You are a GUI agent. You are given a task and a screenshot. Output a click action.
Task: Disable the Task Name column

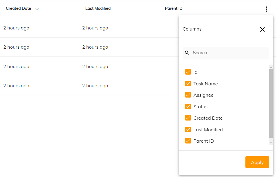click(x=188, y=84)
